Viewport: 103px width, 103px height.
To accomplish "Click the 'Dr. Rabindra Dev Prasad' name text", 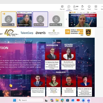I will 52,62.
